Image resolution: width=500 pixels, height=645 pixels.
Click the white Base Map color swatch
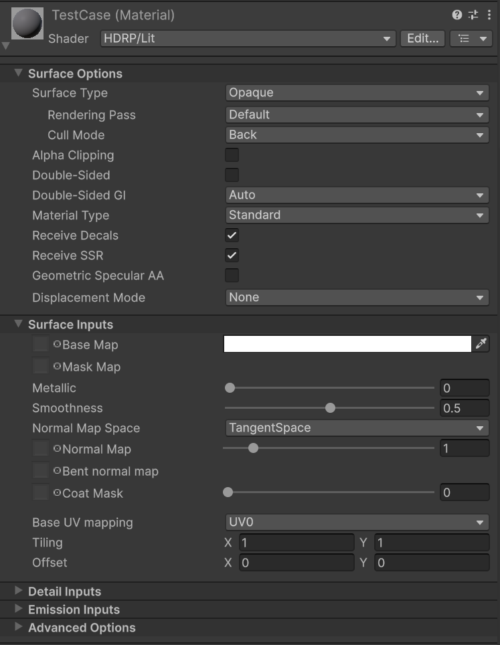pyautogui.click(x=347, y=344)
